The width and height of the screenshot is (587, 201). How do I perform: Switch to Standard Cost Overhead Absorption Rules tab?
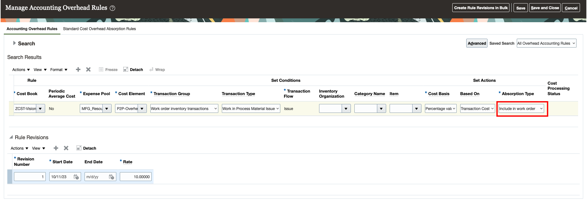tap(99, 29)
